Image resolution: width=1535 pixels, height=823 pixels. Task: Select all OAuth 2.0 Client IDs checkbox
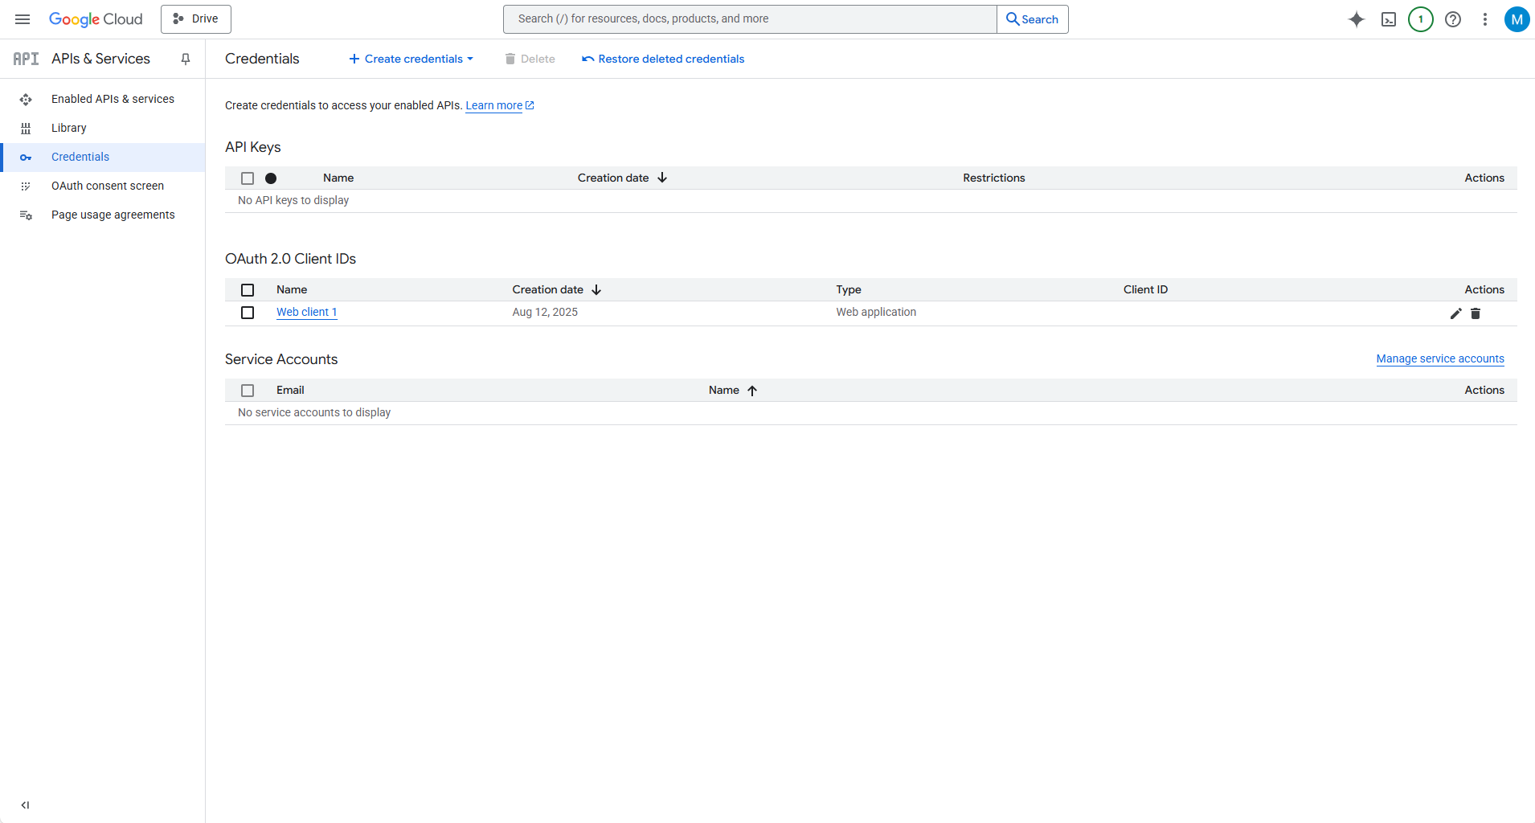[248, 290]
